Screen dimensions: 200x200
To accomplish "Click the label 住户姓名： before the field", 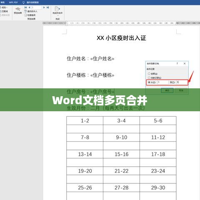I will pos(78,59).
